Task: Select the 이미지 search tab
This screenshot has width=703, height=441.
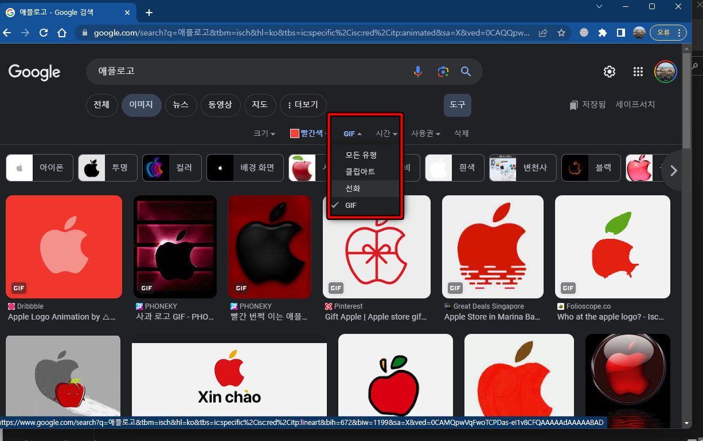Action: 141,105
